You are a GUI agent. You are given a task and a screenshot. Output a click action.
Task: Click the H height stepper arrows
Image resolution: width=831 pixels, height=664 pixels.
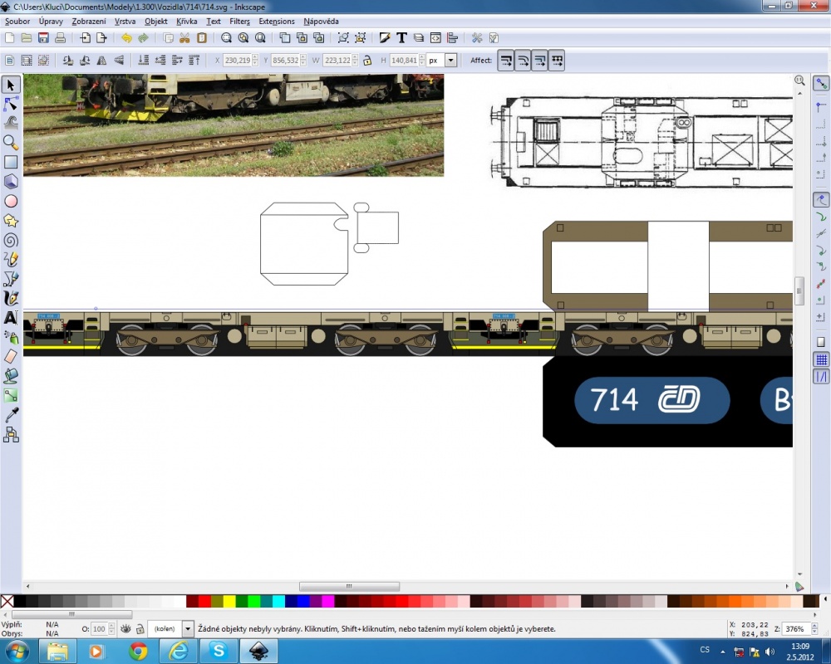pos(422,61)
